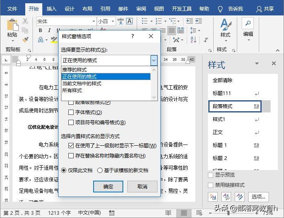Click the Distributed alignment icon
The height and width of the screenshot is (218, 284).
[181, 30]
